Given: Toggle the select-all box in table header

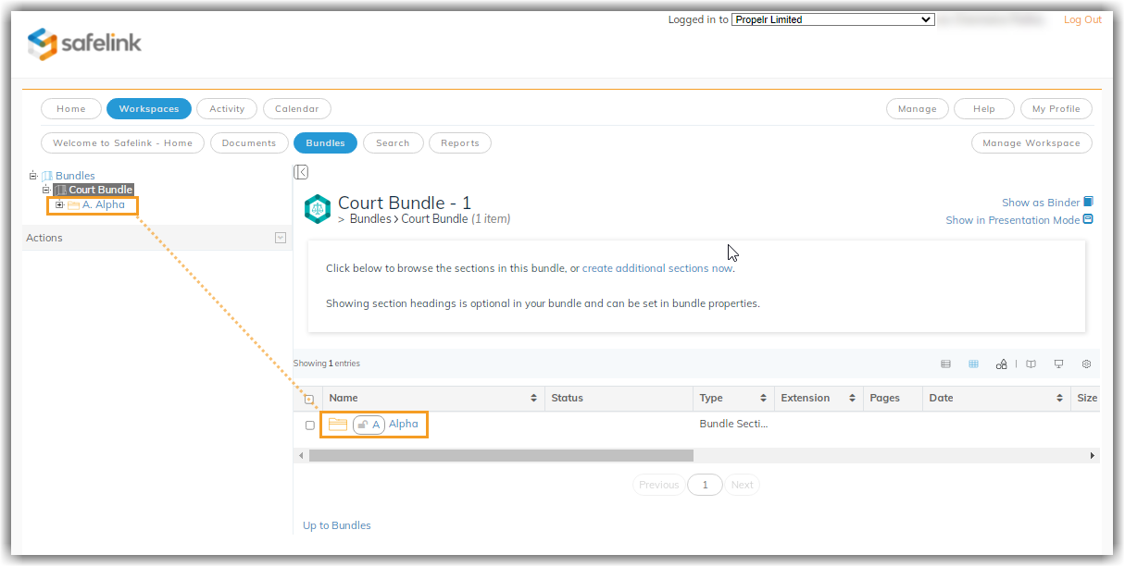Looking at the screenshot, I should point(309,400).
